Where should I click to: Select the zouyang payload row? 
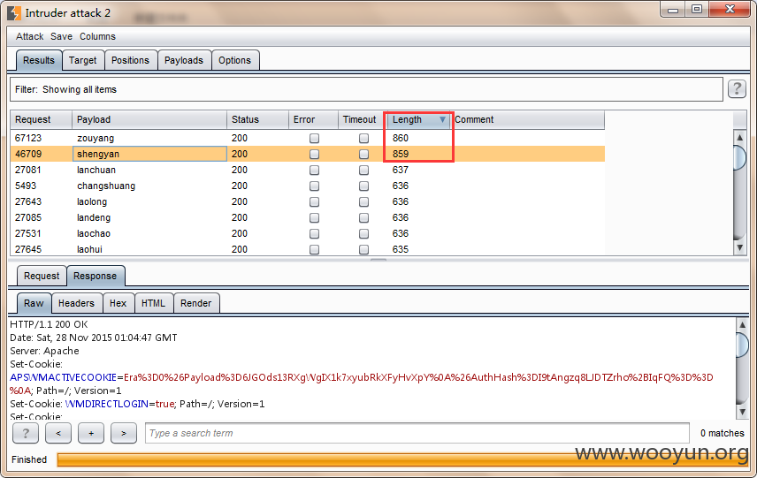pyautogui.click(x=307, y=139)
